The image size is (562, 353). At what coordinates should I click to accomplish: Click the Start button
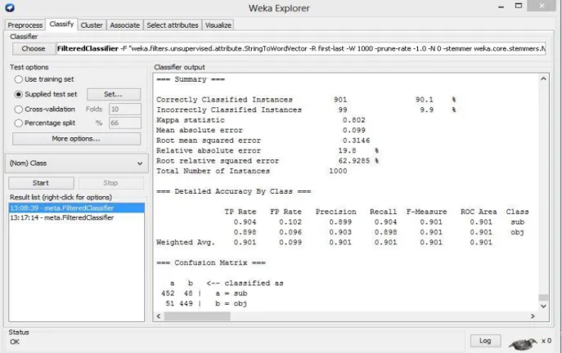(41, 183)
